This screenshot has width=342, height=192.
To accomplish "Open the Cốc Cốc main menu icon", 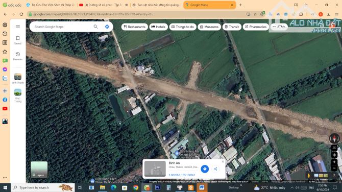I will (337, 14).
